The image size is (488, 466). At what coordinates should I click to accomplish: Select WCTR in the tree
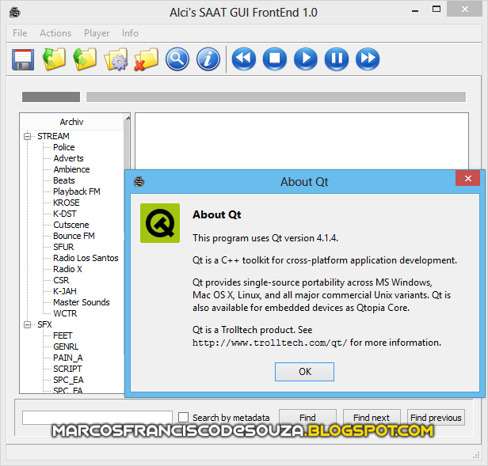(x=65, y=313)
